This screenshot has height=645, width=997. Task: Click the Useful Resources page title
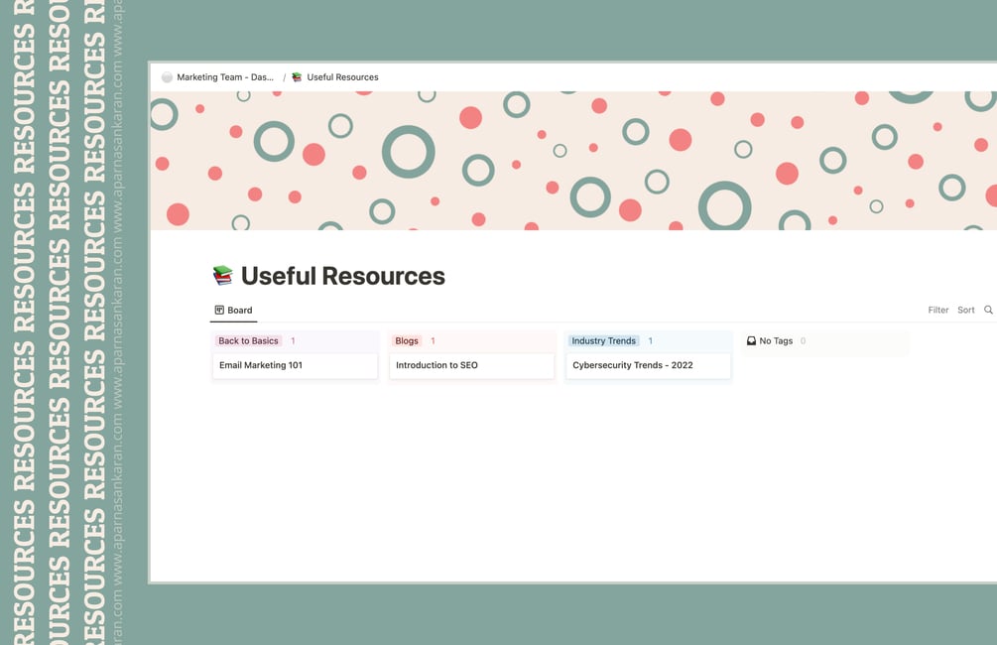click(x=342, y=276)
